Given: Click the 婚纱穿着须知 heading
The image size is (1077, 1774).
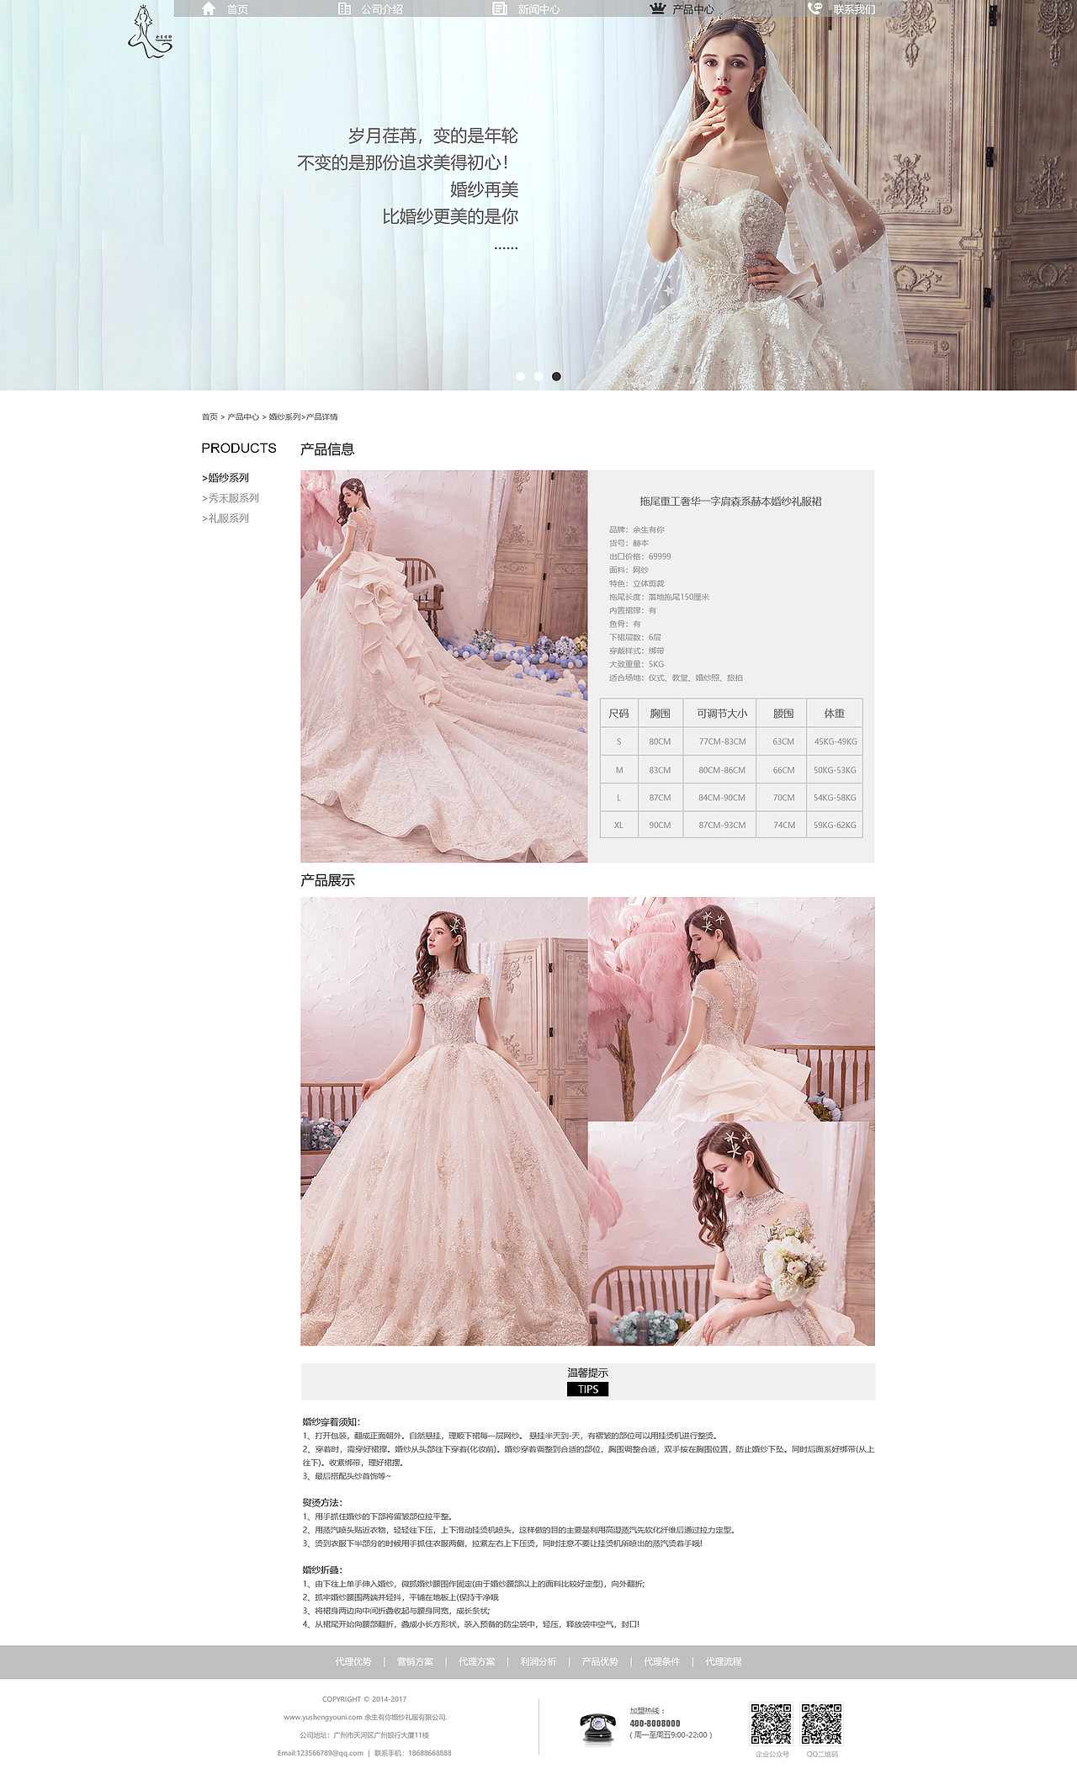Looking at the screenshot, I should (x=331, y=1421).
